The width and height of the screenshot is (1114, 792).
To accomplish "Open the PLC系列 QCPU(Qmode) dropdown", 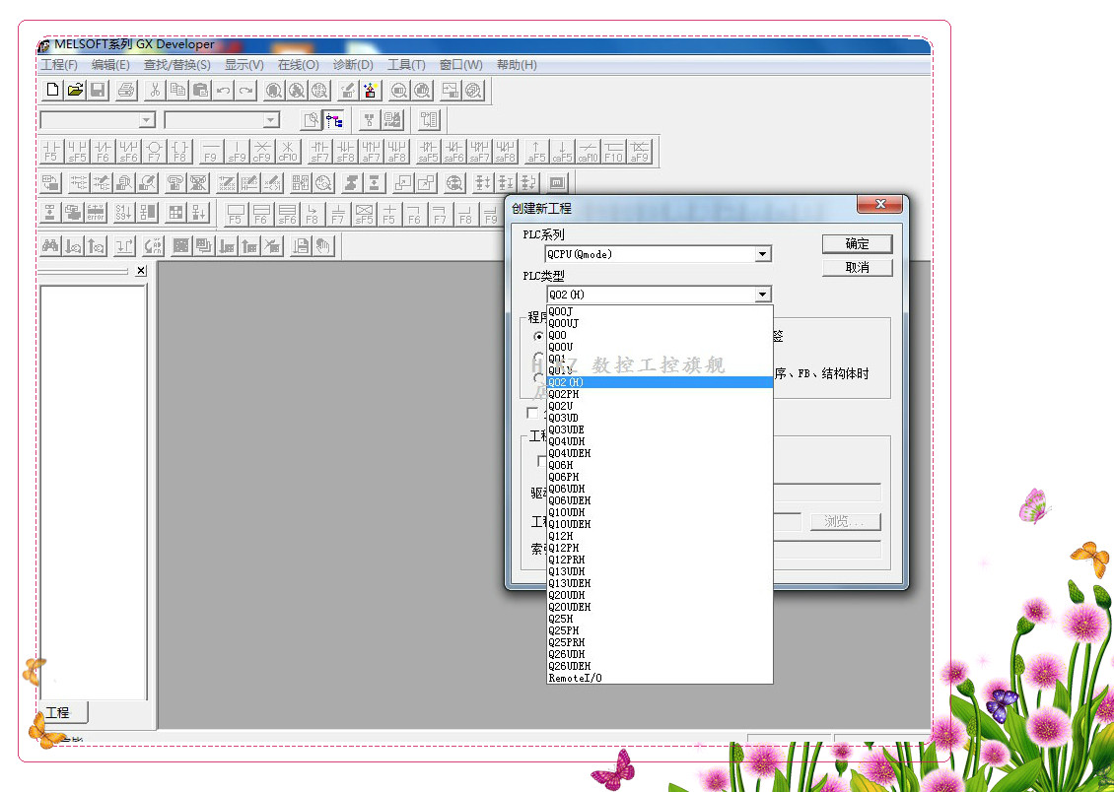I will tap(658, 253).
